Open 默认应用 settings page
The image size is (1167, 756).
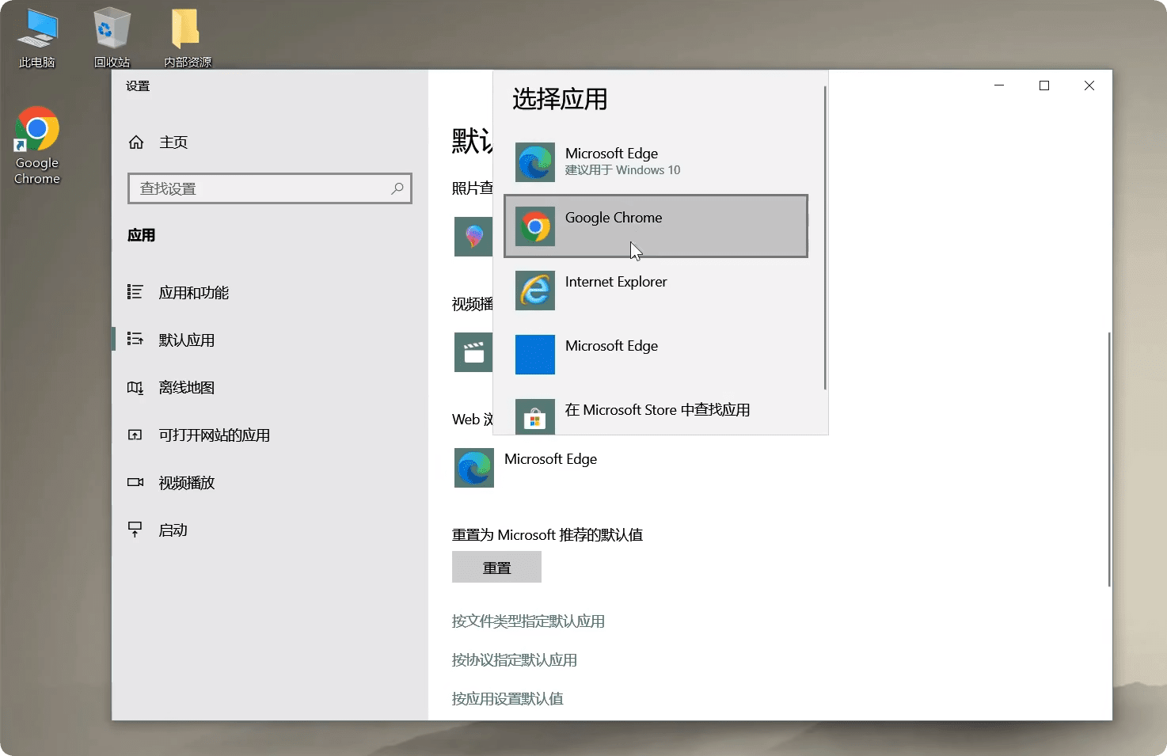[187, 340]
